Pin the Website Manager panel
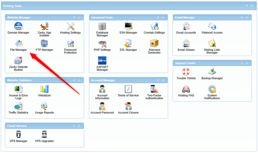 (74, 17)
